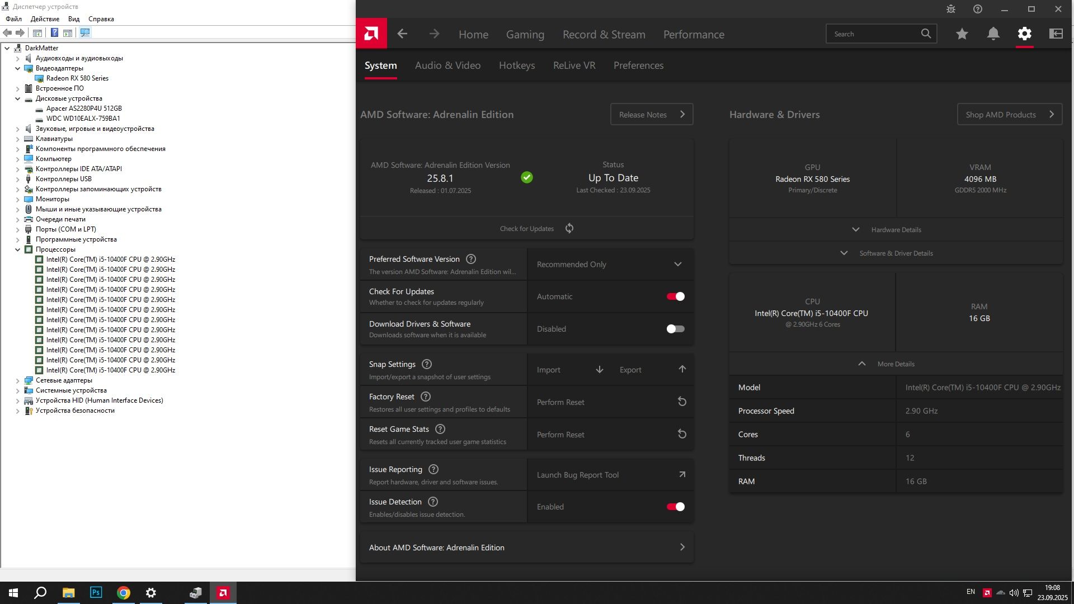Toggle Issue Detection switch
The image size is (1074, 604).
pos(676,507)
